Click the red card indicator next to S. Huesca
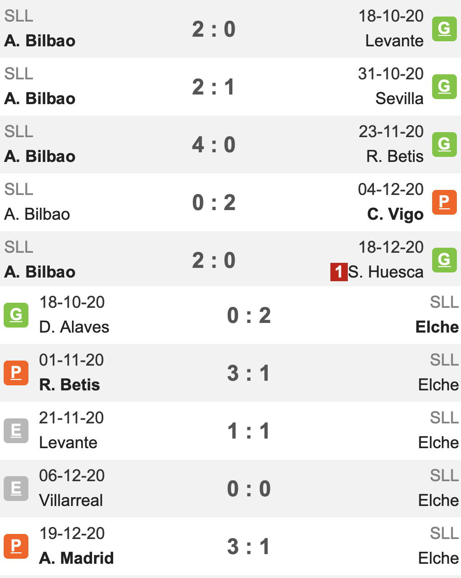Screen dimensions: 461x578 point(339,272)
